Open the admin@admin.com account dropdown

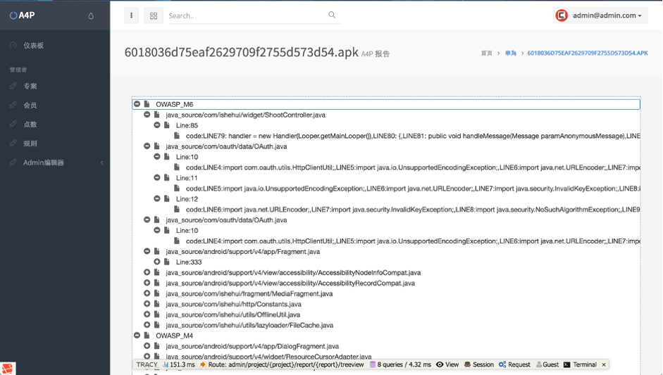point(600,15)
